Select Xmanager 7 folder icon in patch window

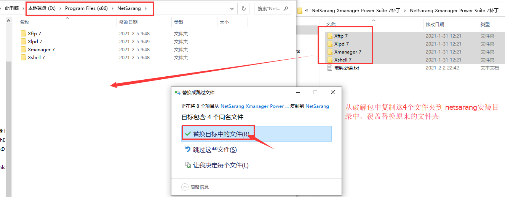click(330, 52)
